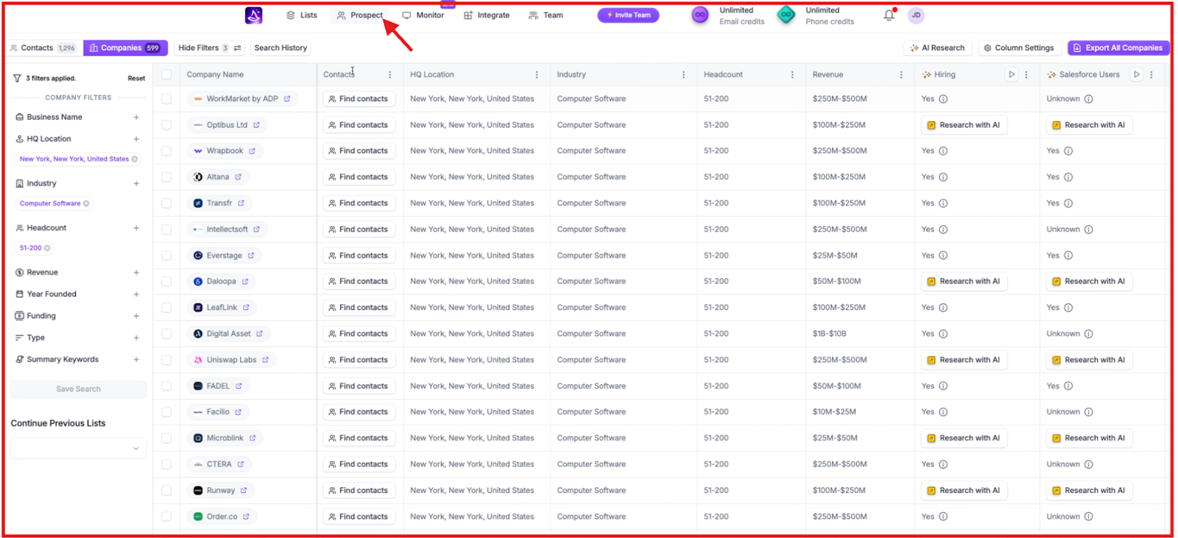Open the Integrate tab
The width and height of the screenshot is (1178, 538).
[x=487, y=15]
